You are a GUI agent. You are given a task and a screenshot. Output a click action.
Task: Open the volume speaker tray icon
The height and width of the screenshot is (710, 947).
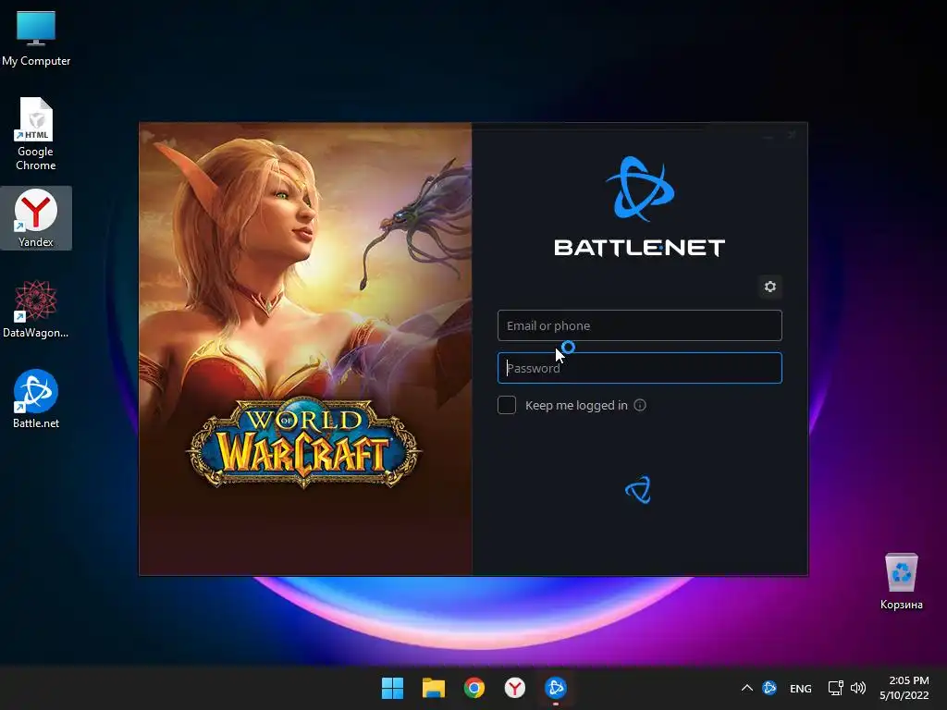tap(858, 688)
